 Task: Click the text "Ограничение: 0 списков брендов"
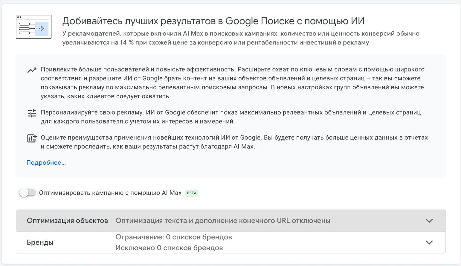tap(174, 237)
